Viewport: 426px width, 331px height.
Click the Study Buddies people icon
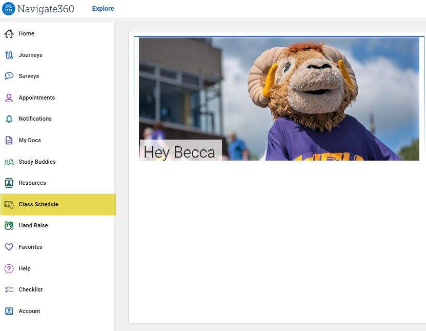tap(9, 162)
